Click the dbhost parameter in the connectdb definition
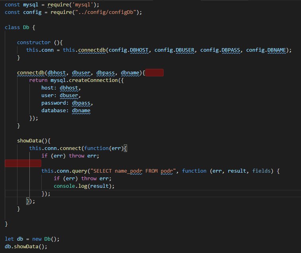This screenshot has height=253, width=301. coord(57,73)
